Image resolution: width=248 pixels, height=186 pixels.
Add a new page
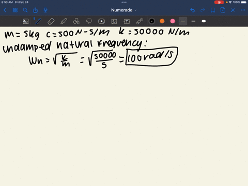[223, 10]
